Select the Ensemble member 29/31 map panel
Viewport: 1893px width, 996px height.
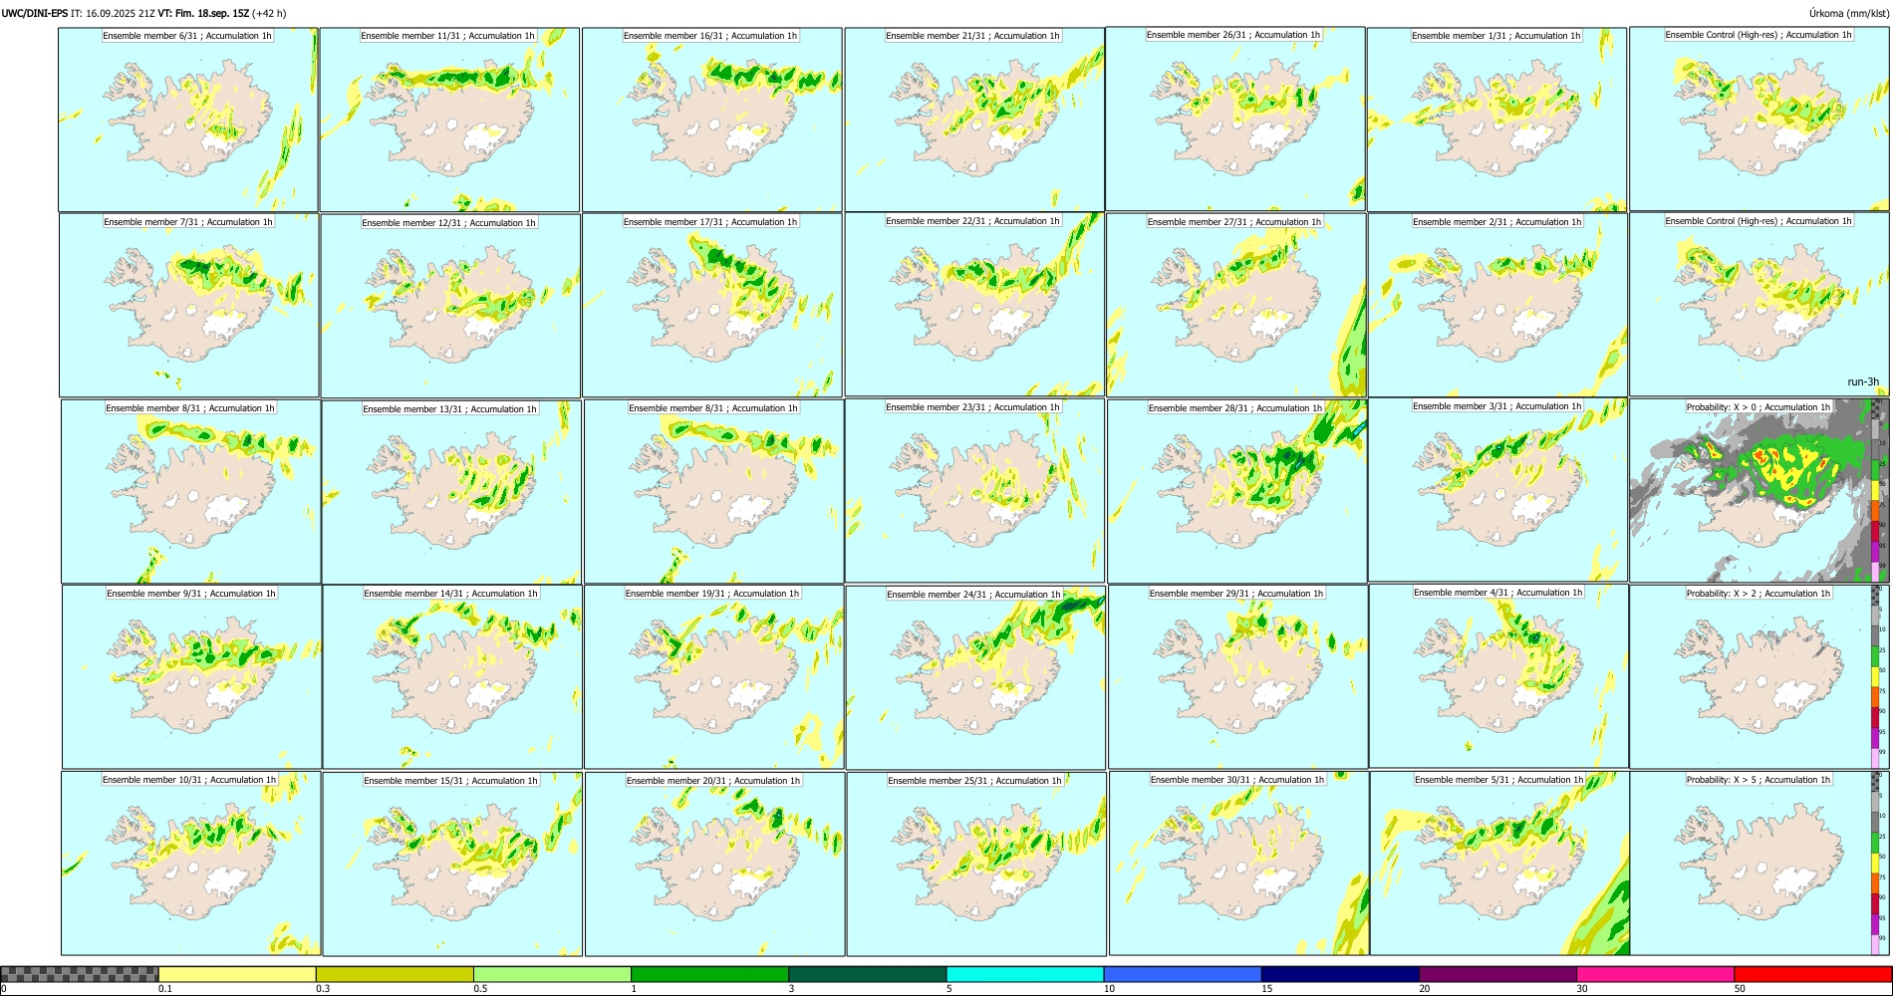[1237, 677]
